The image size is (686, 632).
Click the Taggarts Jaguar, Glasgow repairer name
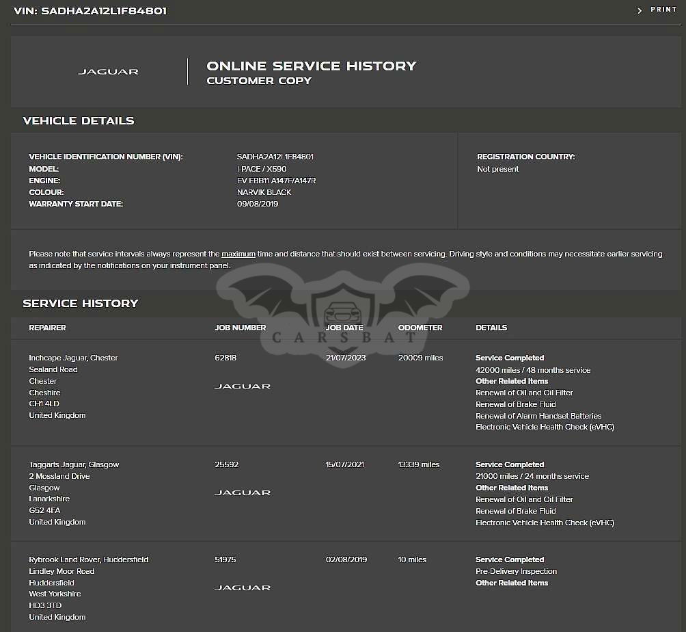coord(74,464)
